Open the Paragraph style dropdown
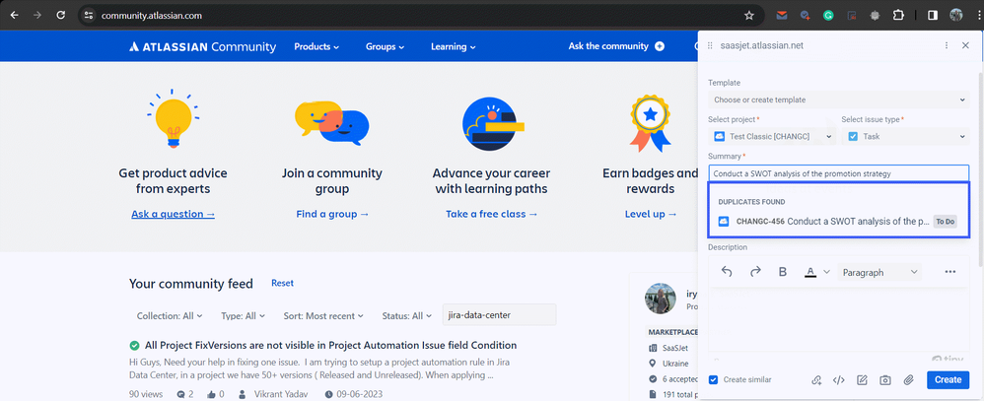 (x=879, y=272)
